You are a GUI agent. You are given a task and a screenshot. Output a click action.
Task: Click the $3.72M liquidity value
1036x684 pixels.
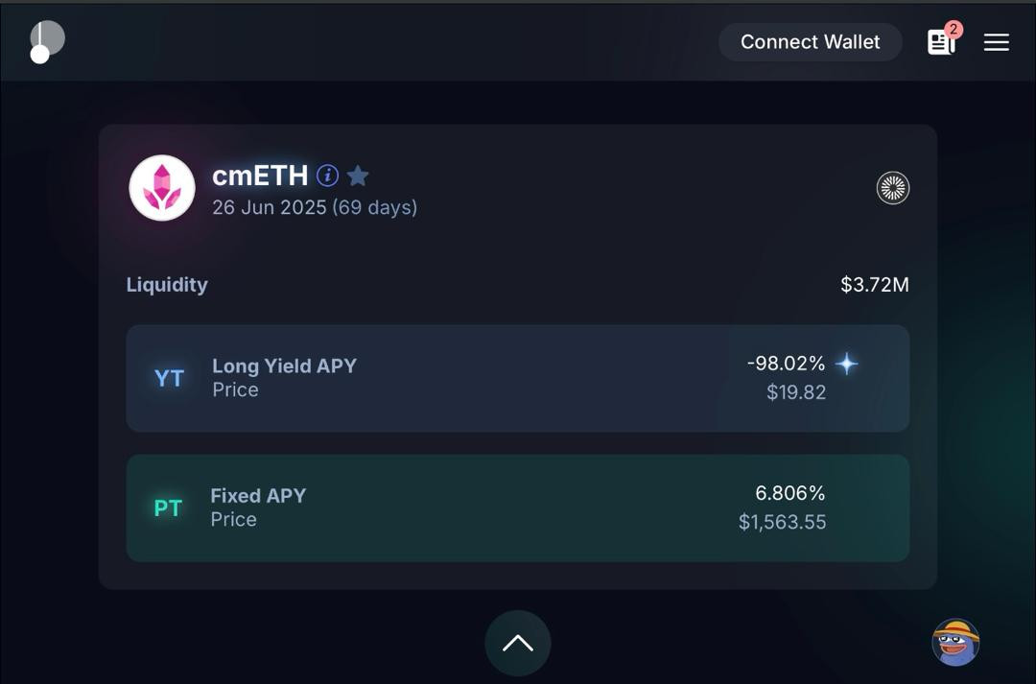(874, 285)
